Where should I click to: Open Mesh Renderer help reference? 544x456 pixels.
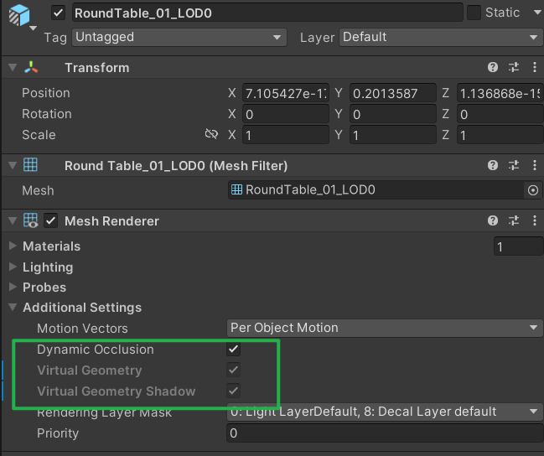(493, 221)
